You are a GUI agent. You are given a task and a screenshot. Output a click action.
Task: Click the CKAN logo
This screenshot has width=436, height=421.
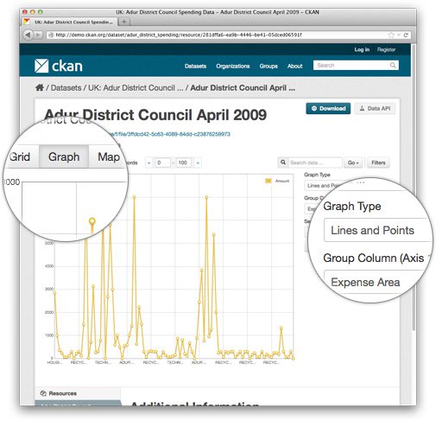(59, 66)
